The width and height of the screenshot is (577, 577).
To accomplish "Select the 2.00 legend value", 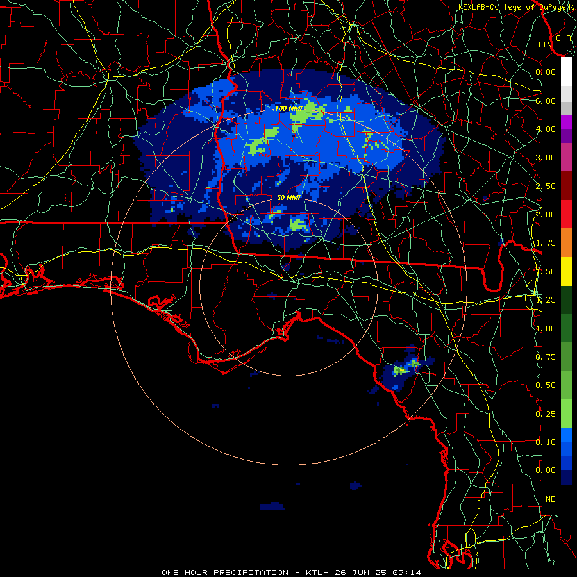I will coord(546,215).
